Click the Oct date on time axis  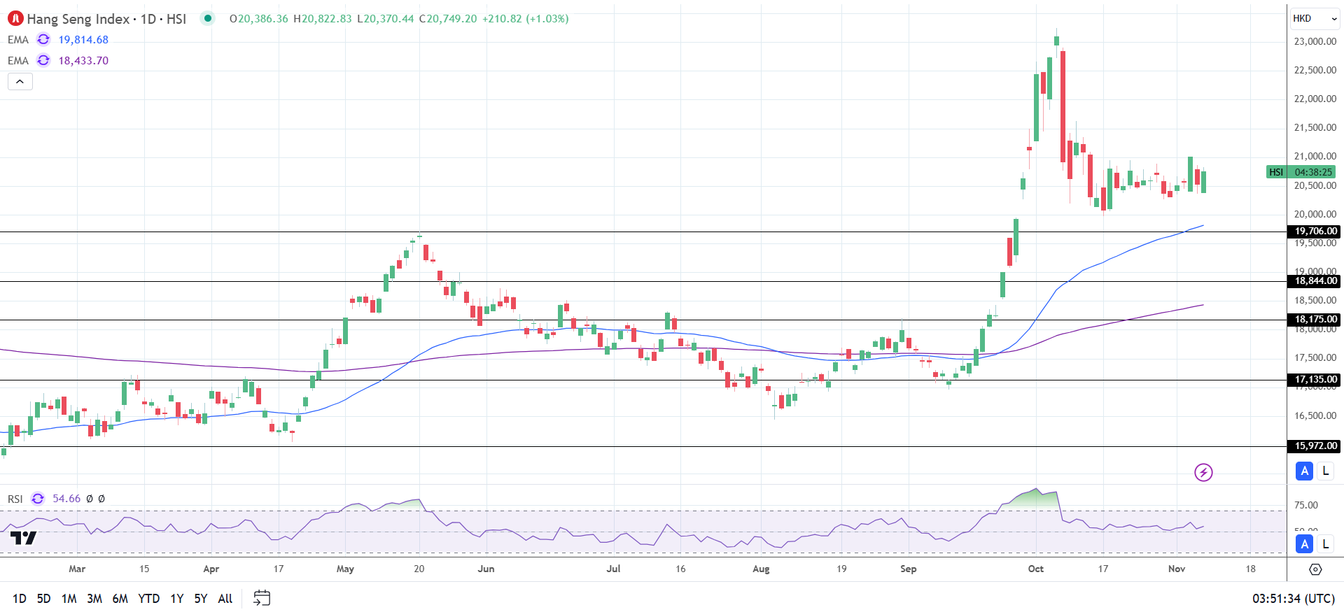(1036, 569)
